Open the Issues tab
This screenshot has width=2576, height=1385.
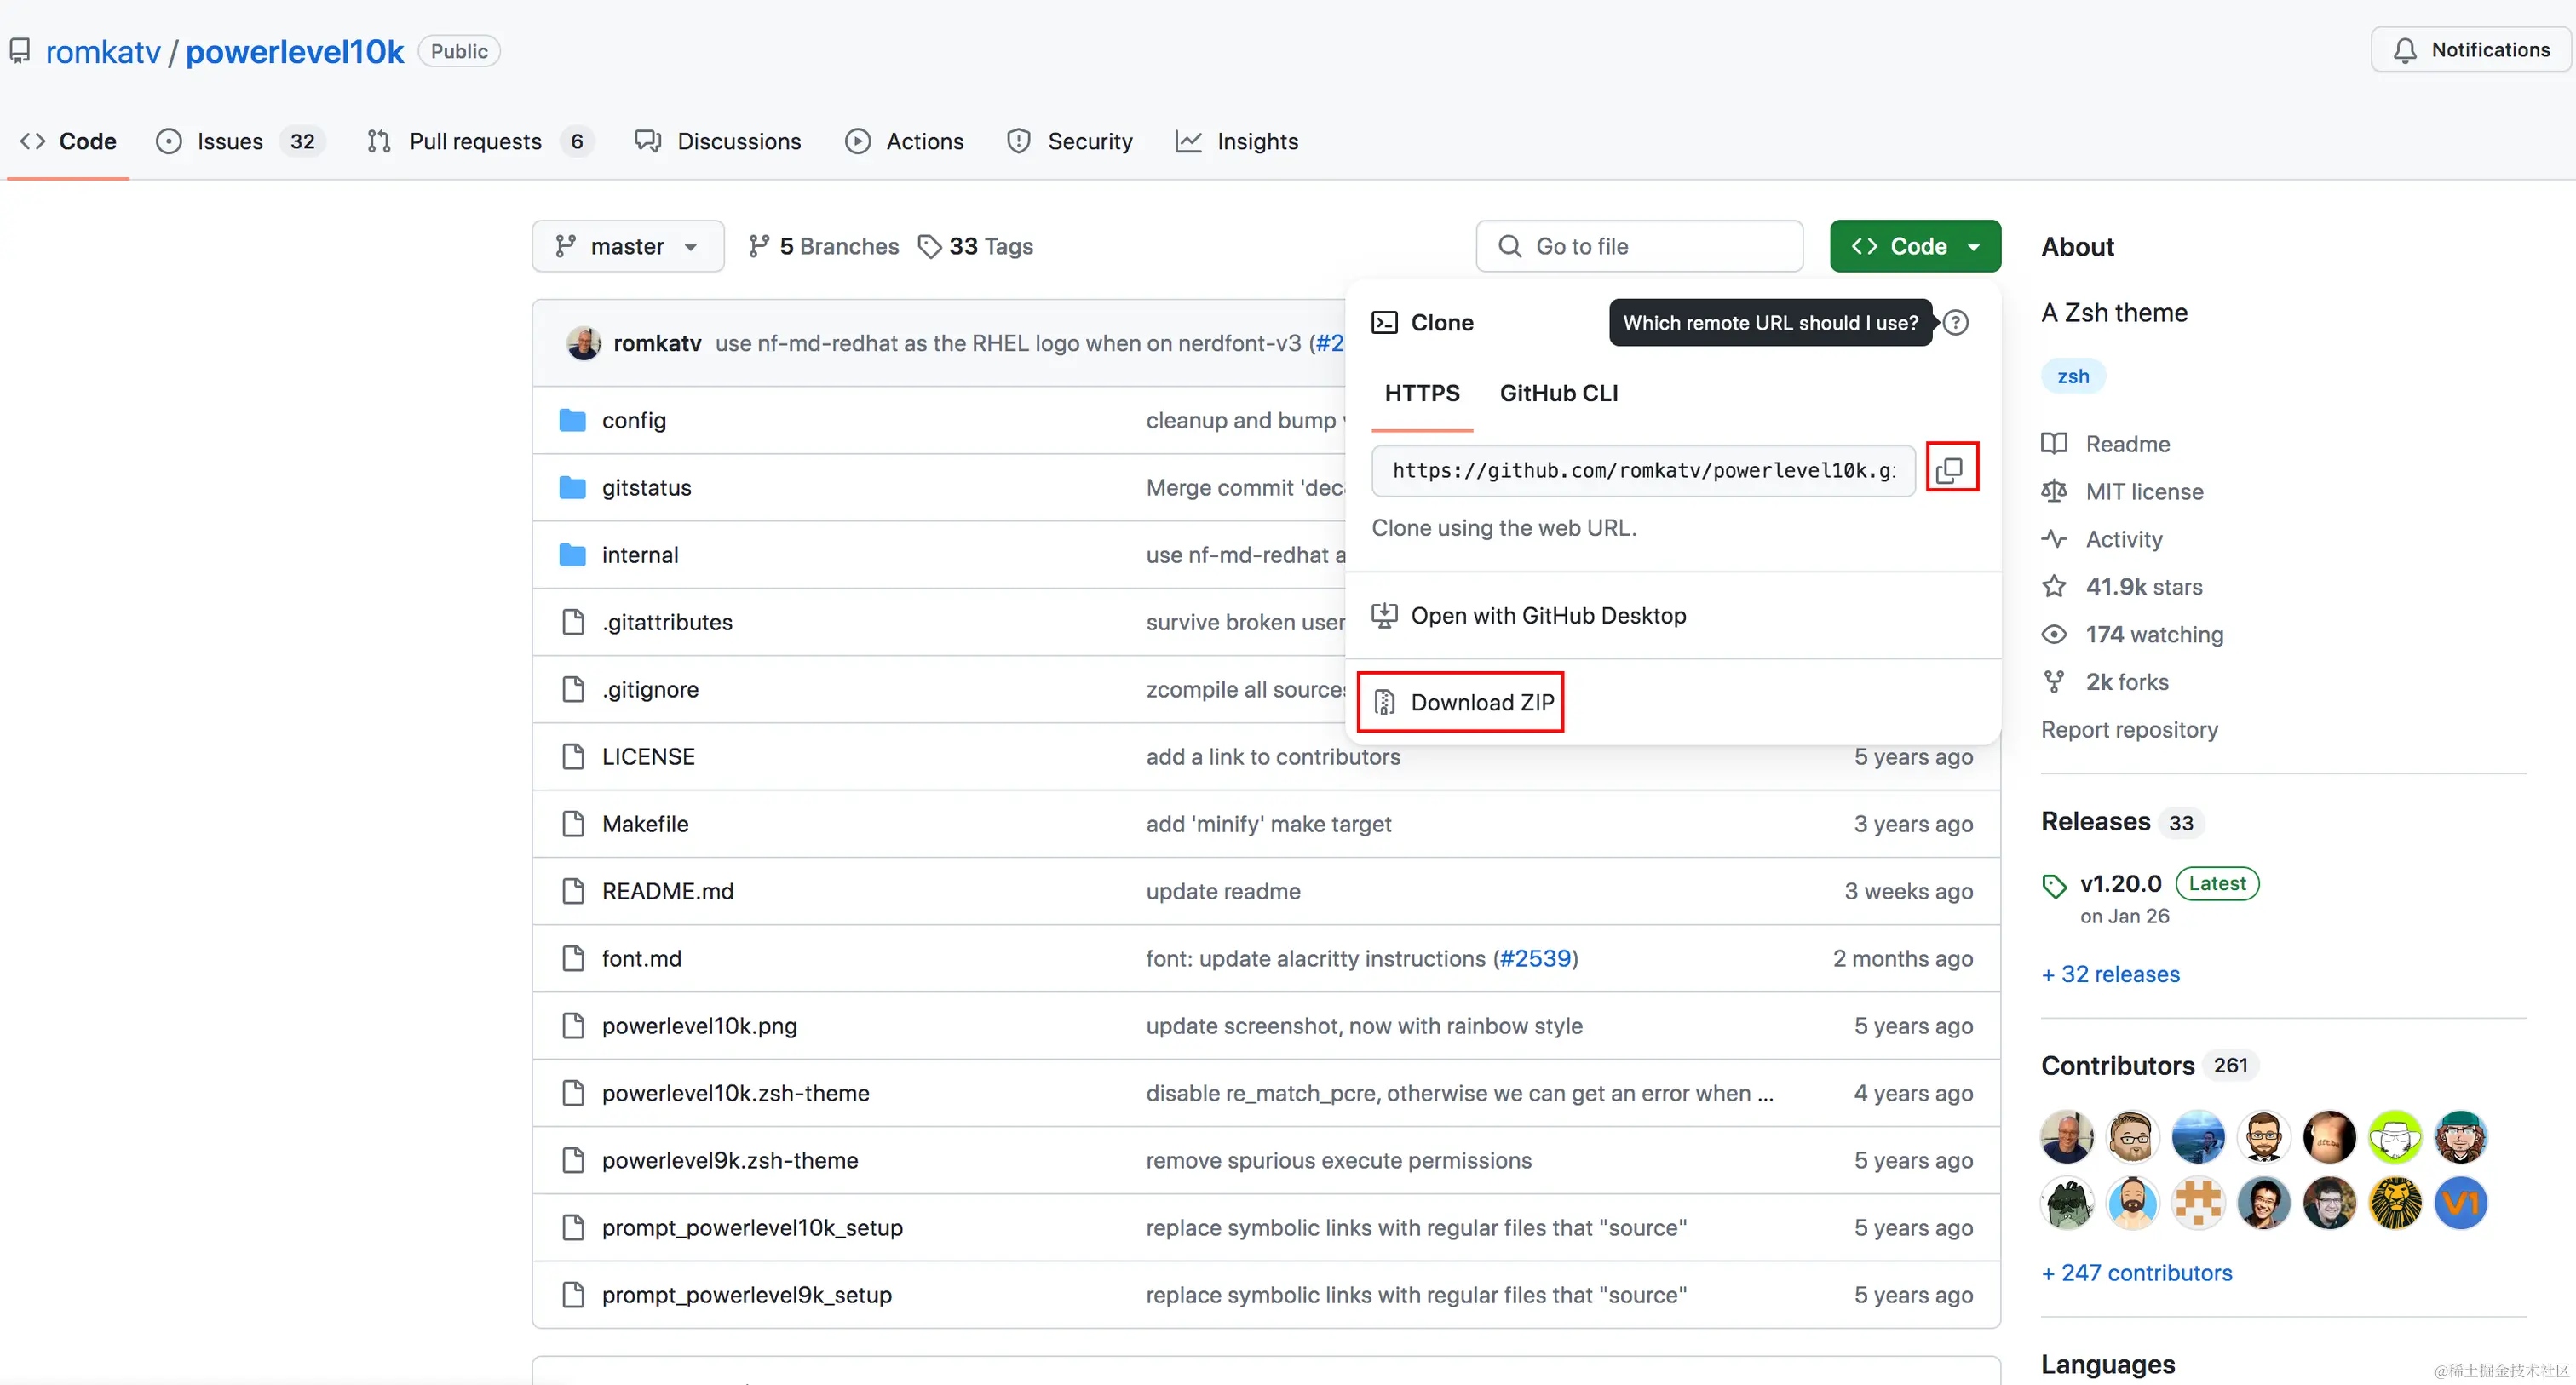[230, 141]
